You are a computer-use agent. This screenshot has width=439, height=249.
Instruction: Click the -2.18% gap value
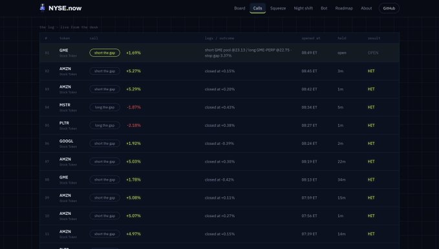pyautogui.click(x=134, y=125)
